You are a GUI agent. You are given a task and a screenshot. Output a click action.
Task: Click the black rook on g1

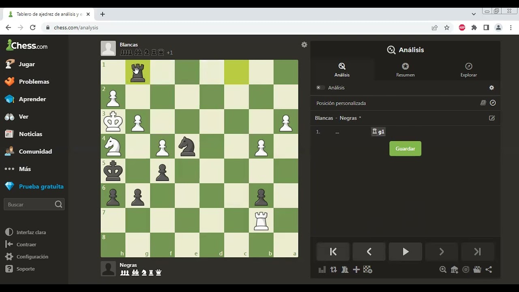[138, 73]
